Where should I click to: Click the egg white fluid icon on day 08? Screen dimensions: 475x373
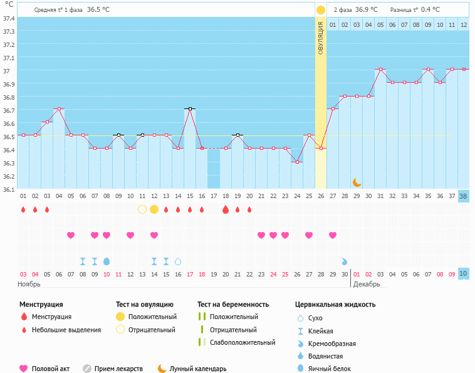tap(107, 261)
